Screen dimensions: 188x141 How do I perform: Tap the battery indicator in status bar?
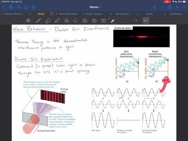tap(185, 2)
